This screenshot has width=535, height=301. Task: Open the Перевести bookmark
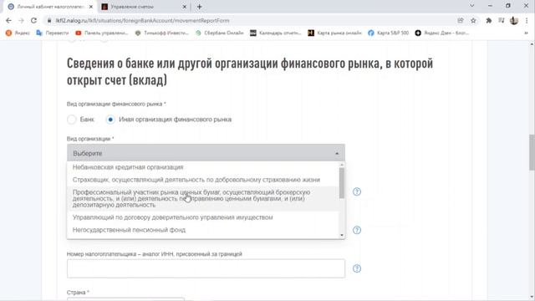(53, 33)
